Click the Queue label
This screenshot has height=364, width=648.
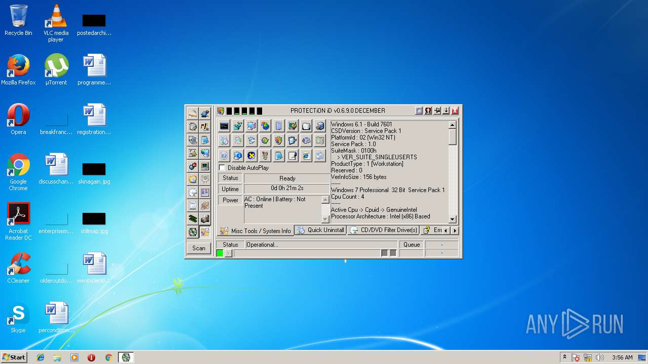click(412, 245)
